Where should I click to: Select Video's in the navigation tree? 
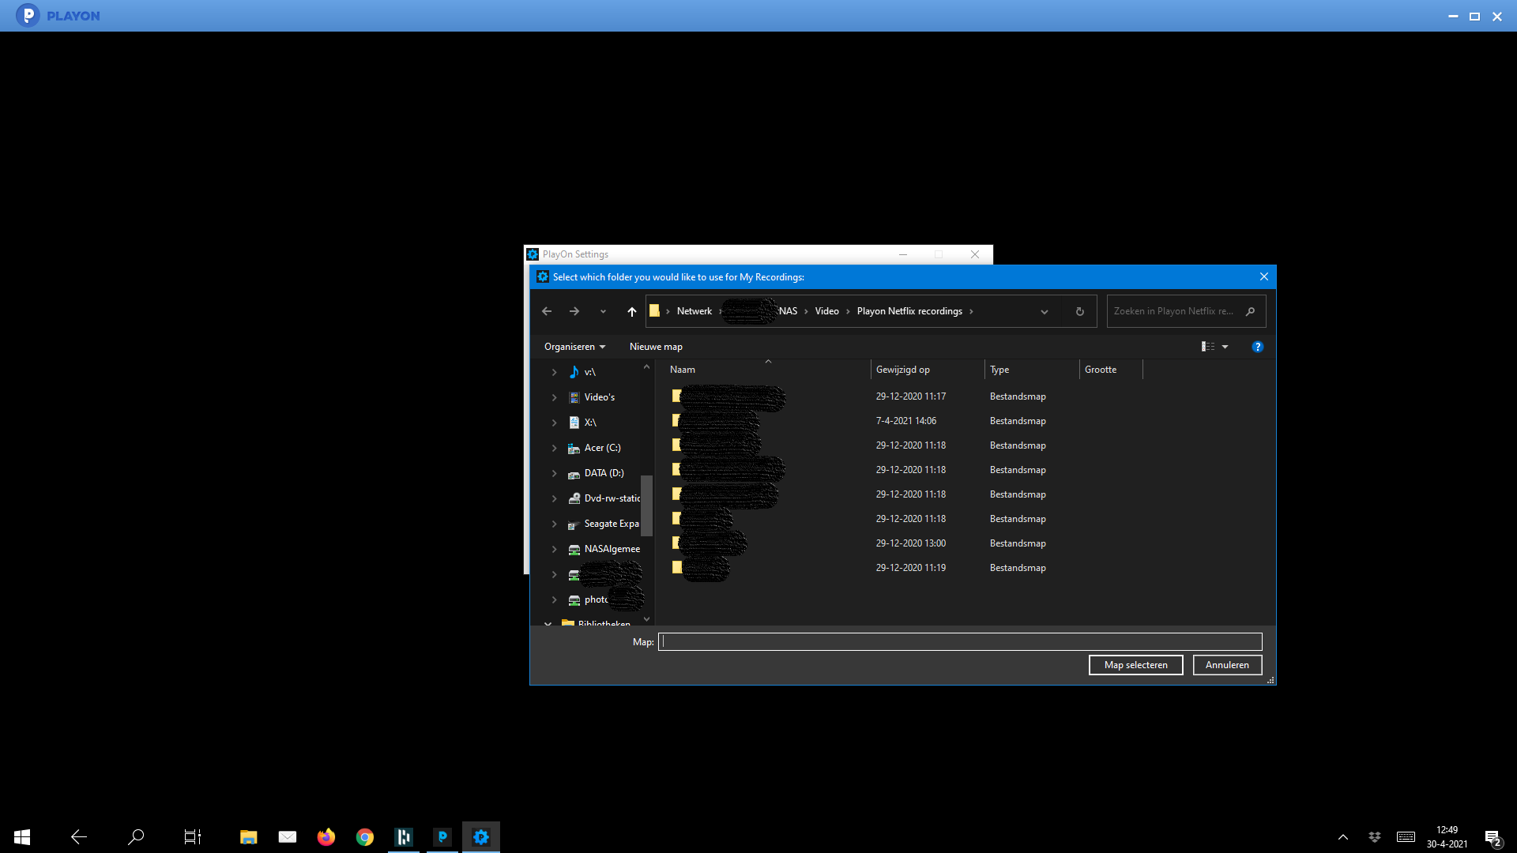pyautogui.click(x=600, y=397)
